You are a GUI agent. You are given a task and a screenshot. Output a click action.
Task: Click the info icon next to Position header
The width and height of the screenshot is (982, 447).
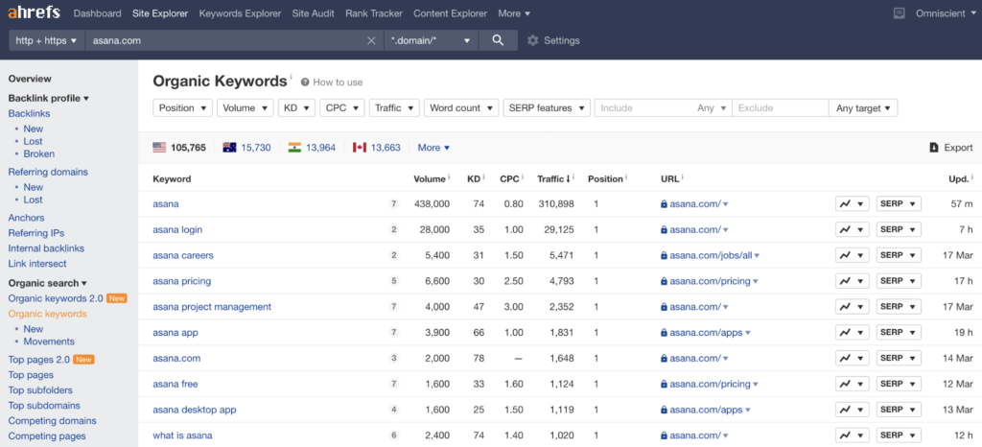coord(625,177)
